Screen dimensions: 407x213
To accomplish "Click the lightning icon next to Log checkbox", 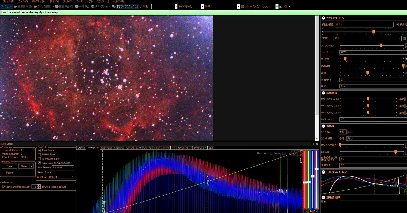I will click(294, 153).
